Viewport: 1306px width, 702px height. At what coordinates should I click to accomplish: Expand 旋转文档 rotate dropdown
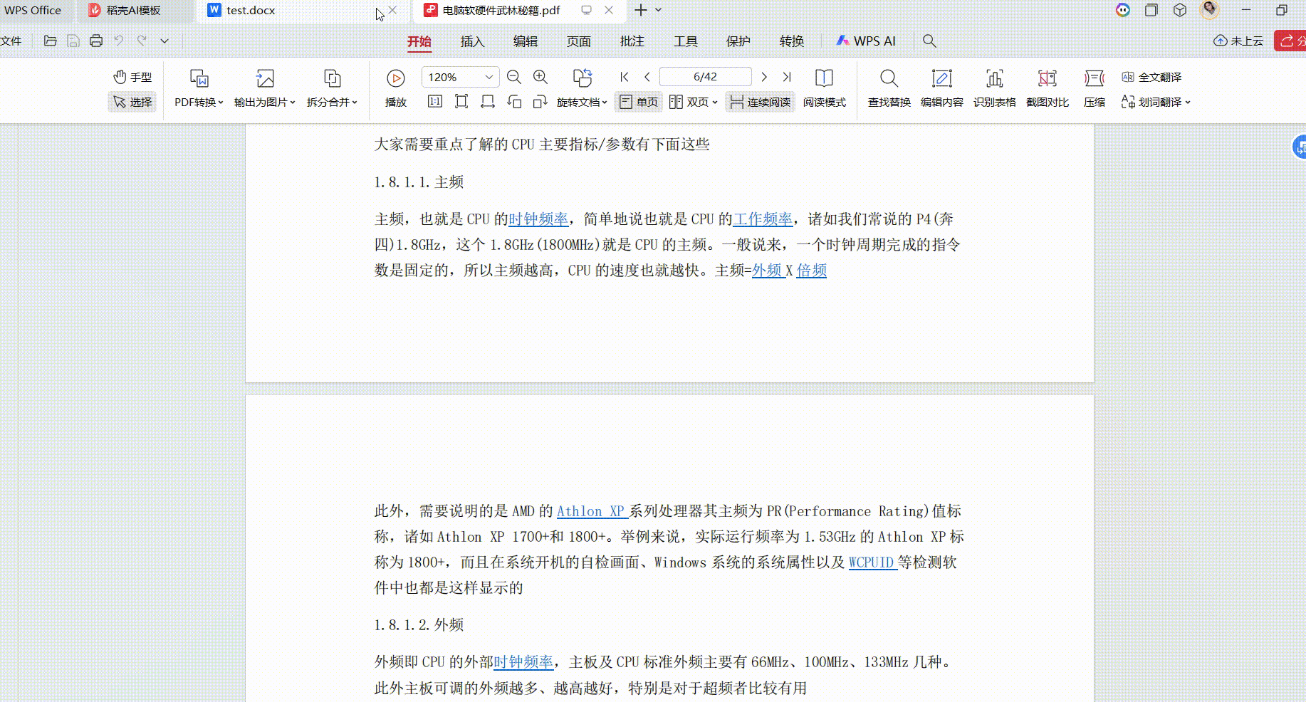click(582, 102)
